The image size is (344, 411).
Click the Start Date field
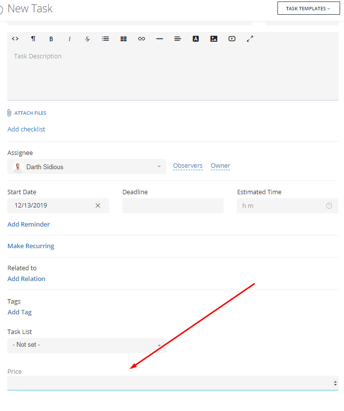coord(58,205)
